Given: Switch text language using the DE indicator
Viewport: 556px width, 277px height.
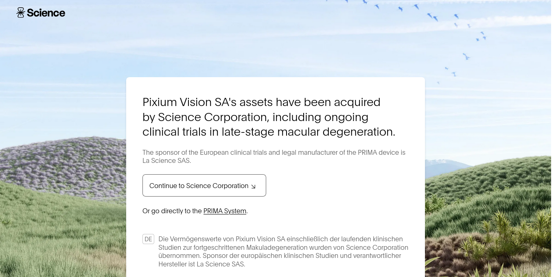Looking at the screenshot, I should 148,239.
